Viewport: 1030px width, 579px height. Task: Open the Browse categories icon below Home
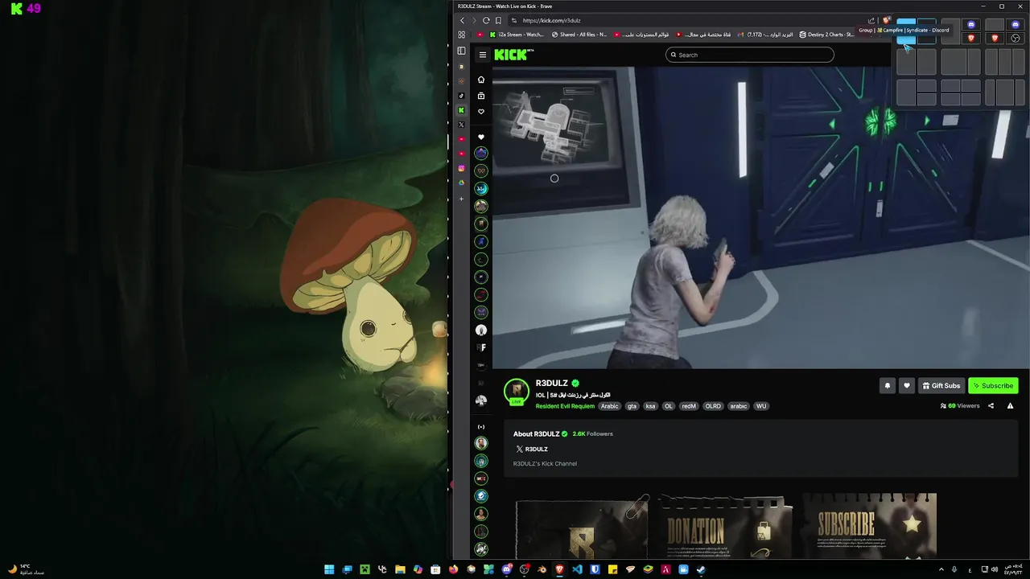[x=481, y=96]
